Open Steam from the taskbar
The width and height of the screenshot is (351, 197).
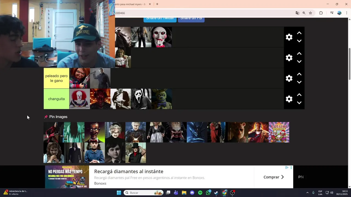[x=216, y=193]
